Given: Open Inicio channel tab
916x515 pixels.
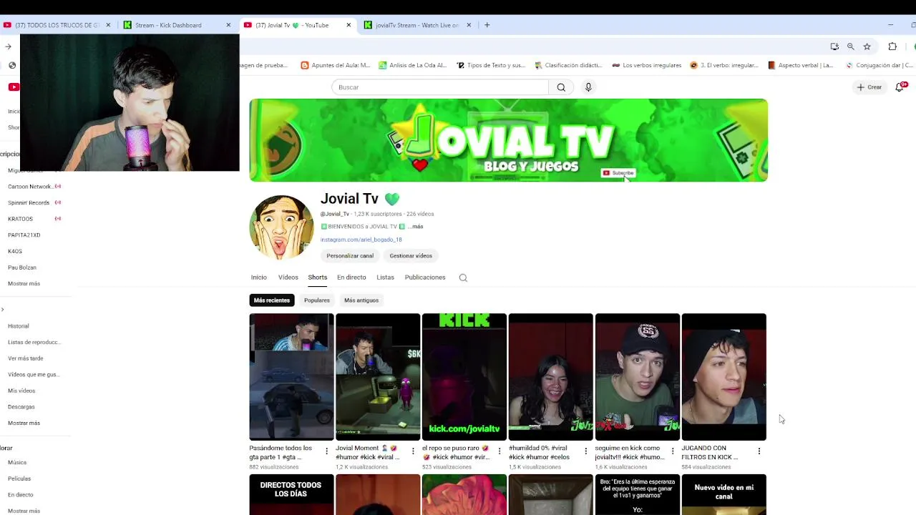Looking at the screenshot, I should (258, 278).
